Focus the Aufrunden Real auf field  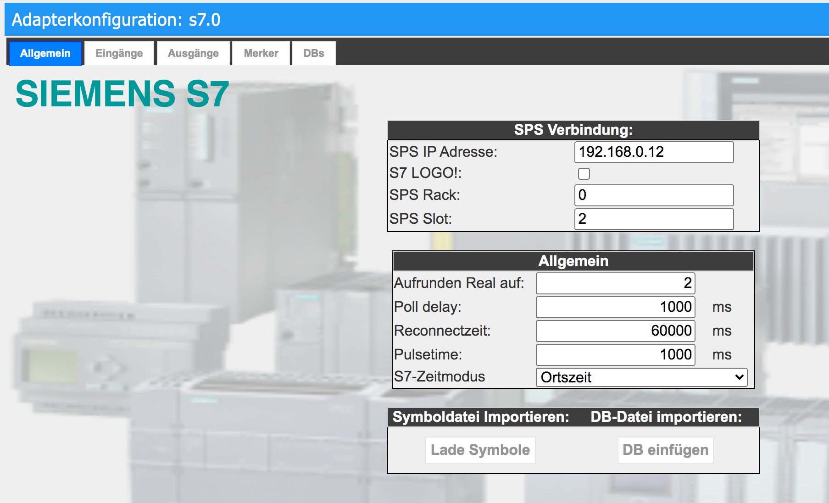(x=616, y=283)
